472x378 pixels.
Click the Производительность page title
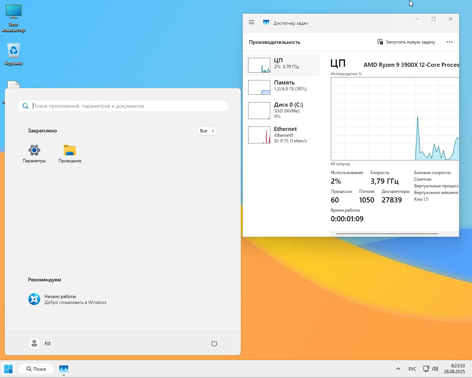pyautogui.click(x=275, y=42)
